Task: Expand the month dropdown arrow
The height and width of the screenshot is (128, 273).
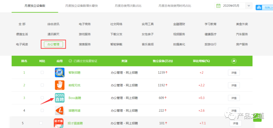Action: (249, 6)
